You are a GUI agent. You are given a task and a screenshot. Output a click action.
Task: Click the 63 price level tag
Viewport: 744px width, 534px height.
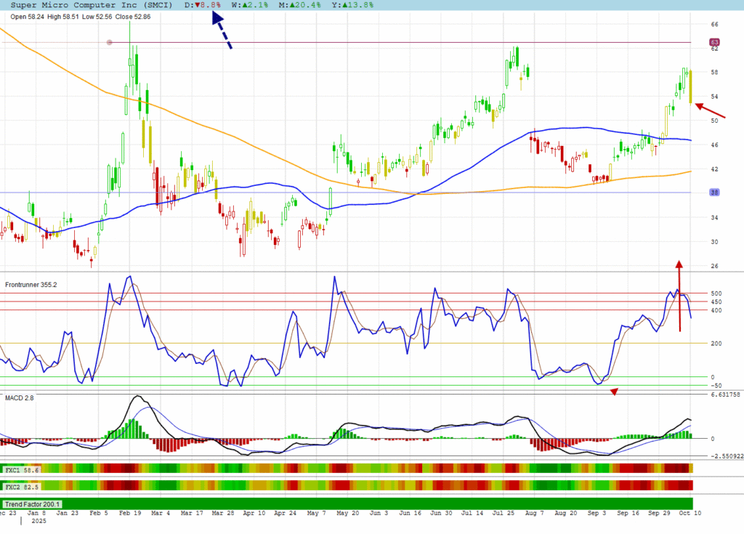(714, 43)
